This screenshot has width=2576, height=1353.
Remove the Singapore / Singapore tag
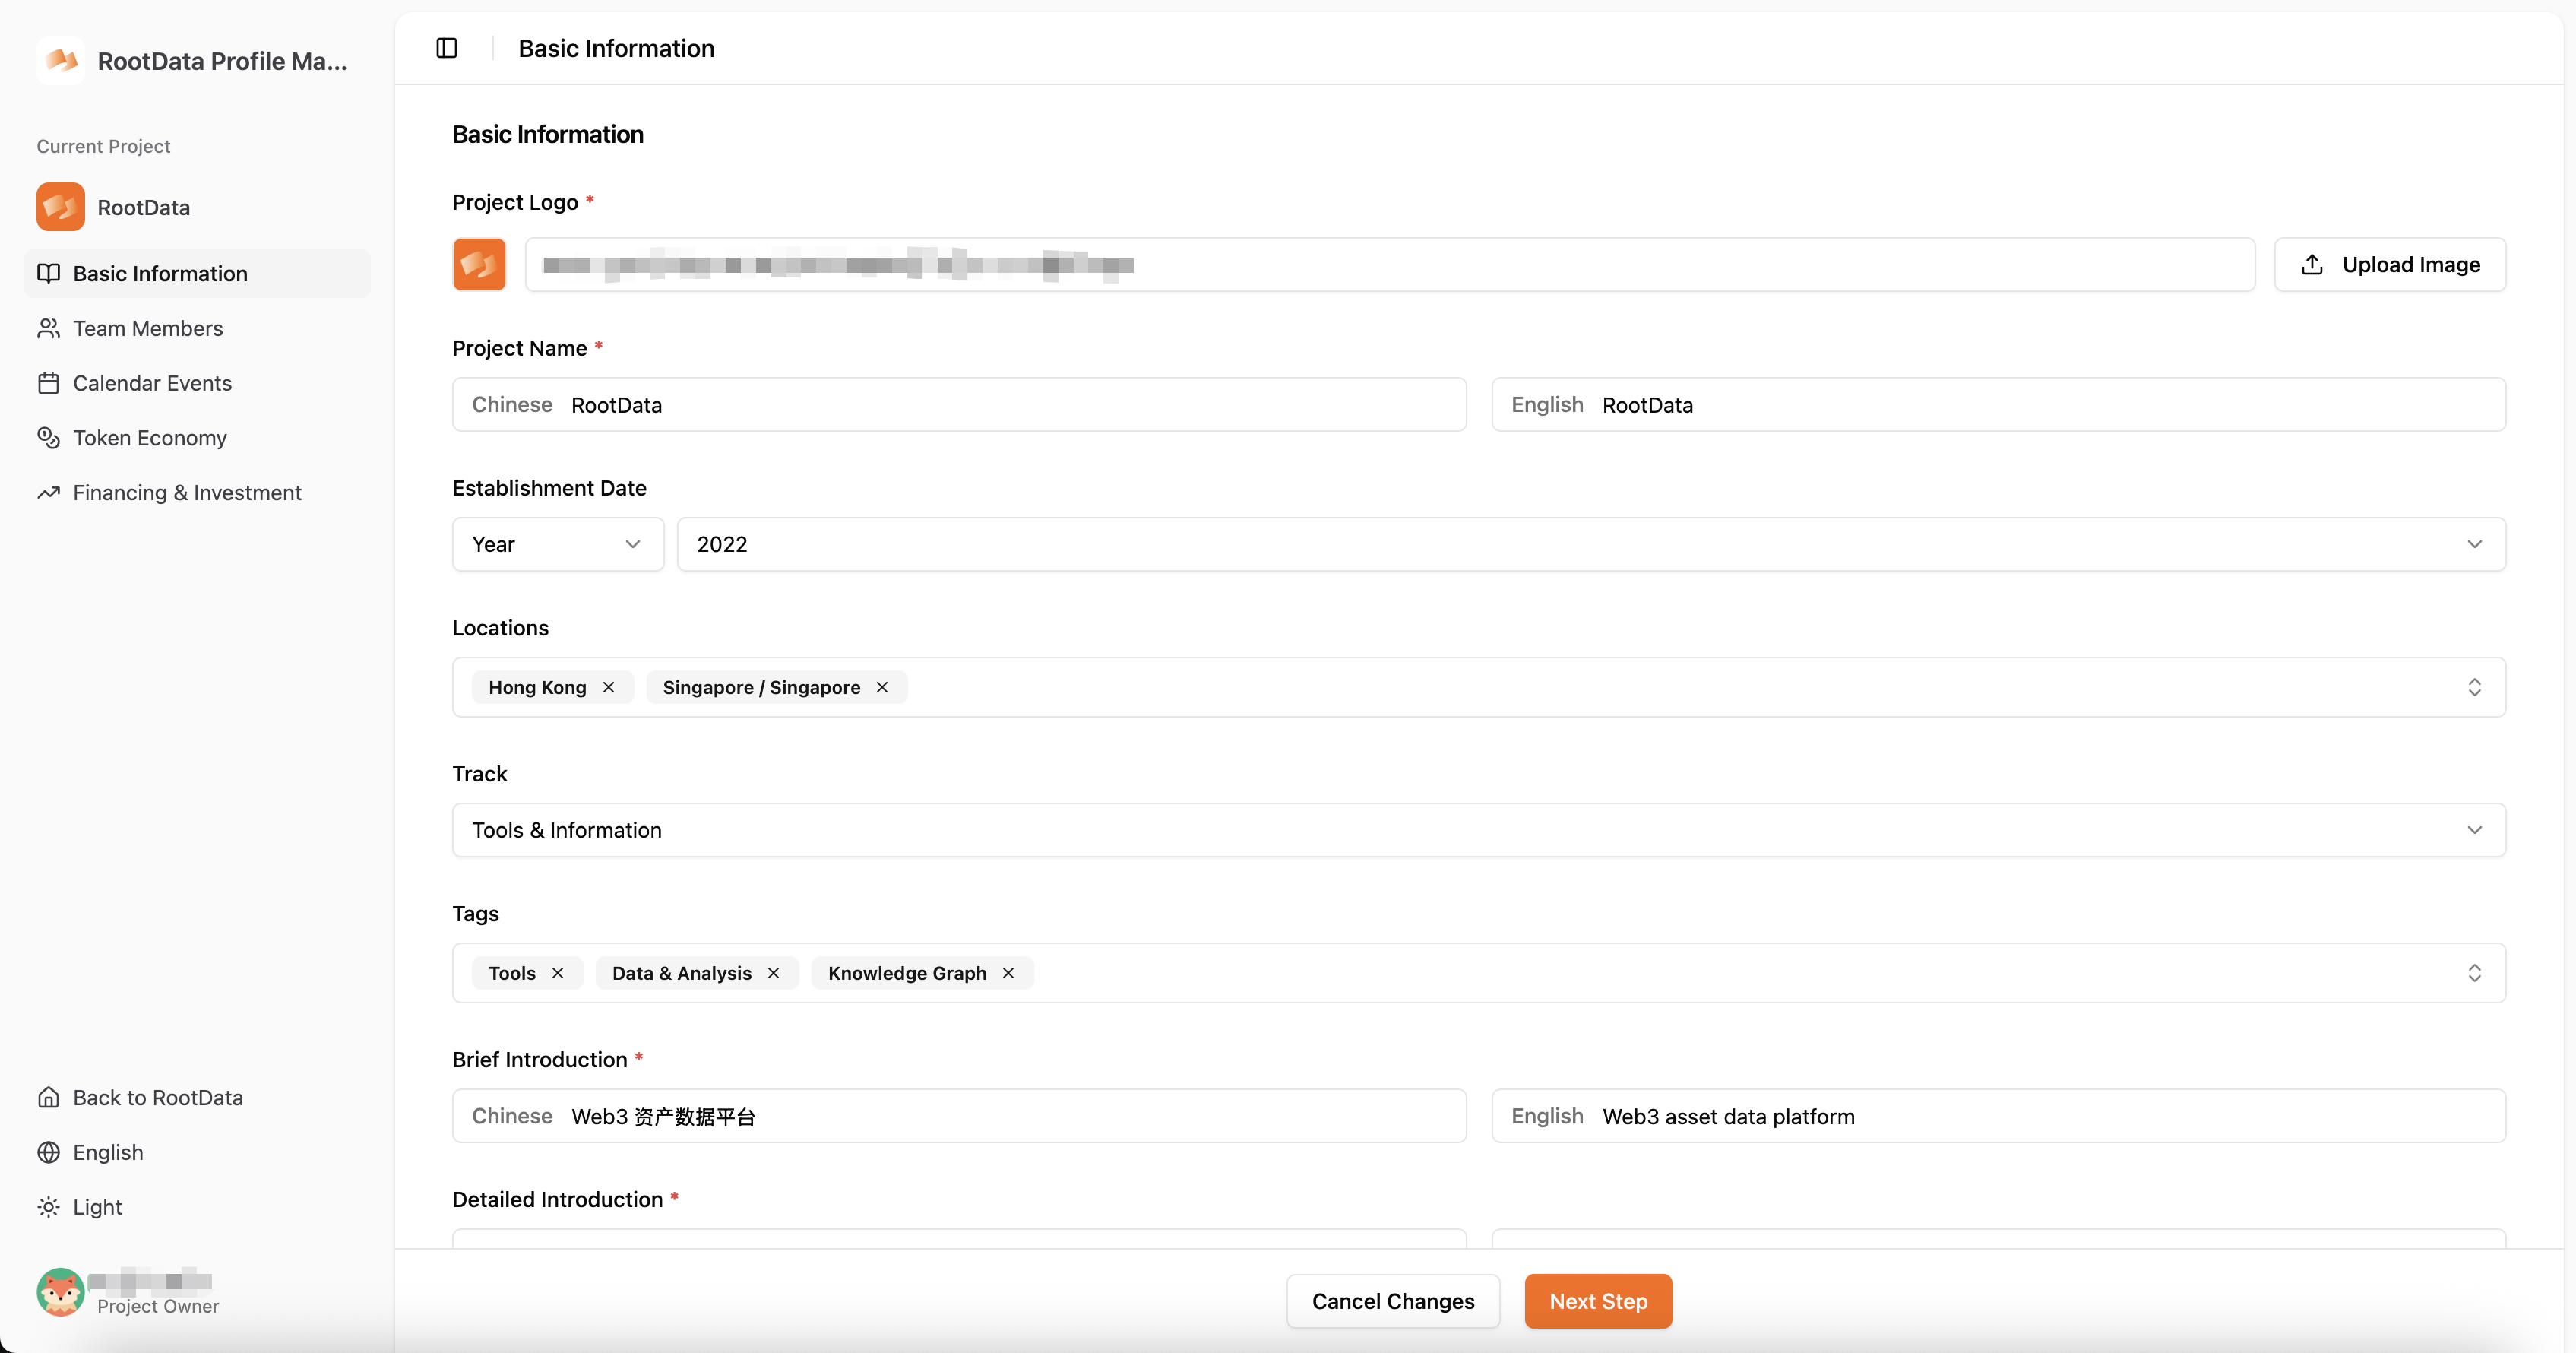[882, 687]
